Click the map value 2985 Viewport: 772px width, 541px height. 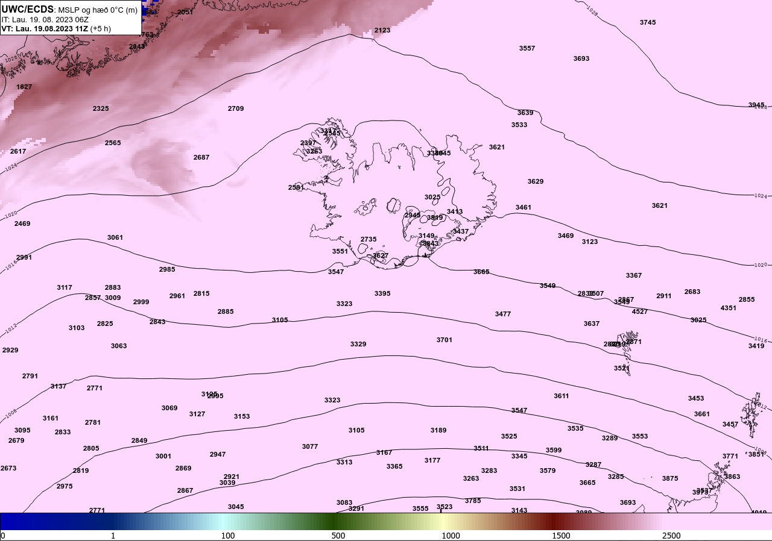tap(167, 269)
